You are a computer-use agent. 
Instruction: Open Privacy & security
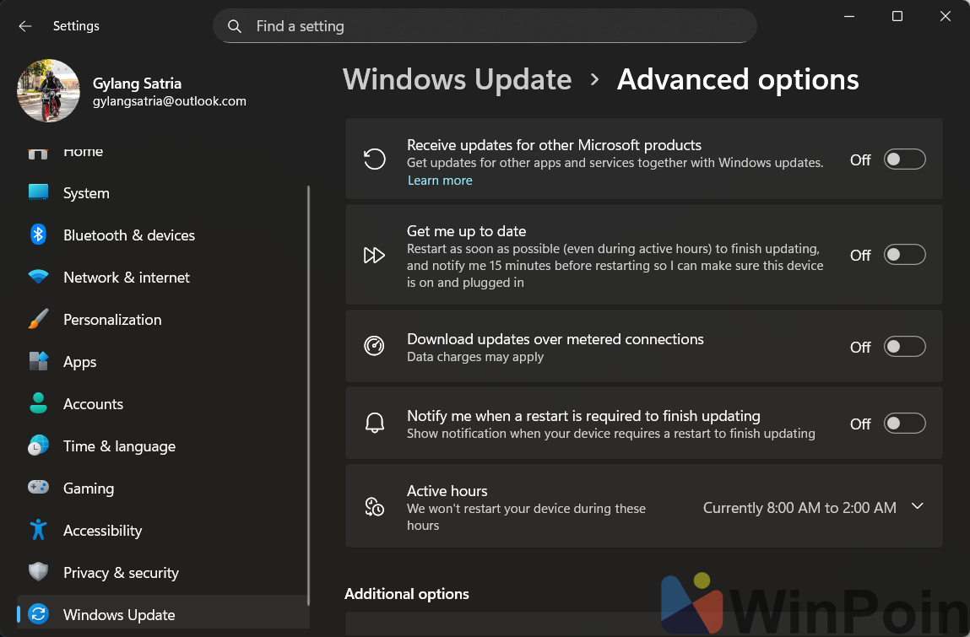tap(162, 572)
